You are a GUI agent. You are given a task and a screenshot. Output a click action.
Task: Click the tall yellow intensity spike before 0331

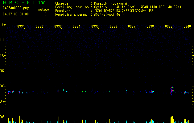tap(19, 119)
